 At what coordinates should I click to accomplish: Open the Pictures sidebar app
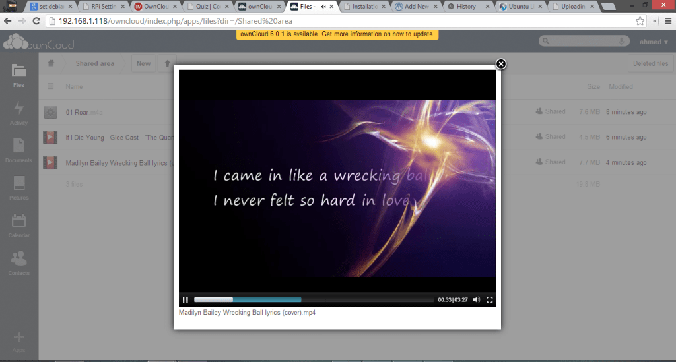(x=19, y=188)
